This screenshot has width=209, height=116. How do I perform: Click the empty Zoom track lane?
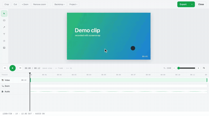(119, 86)
